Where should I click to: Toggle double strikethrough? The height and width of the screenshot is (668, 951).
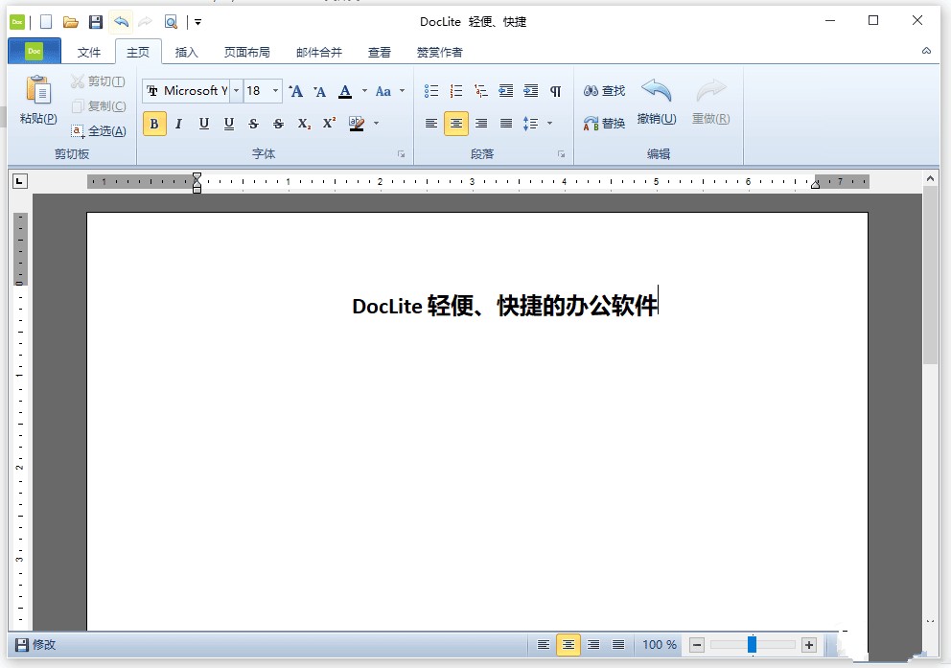(278, 124)
